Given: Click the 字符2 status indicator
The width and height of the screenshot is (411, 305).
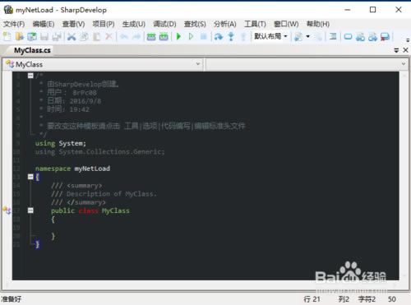Looking at the screenshot, I should tap(367, 299).
